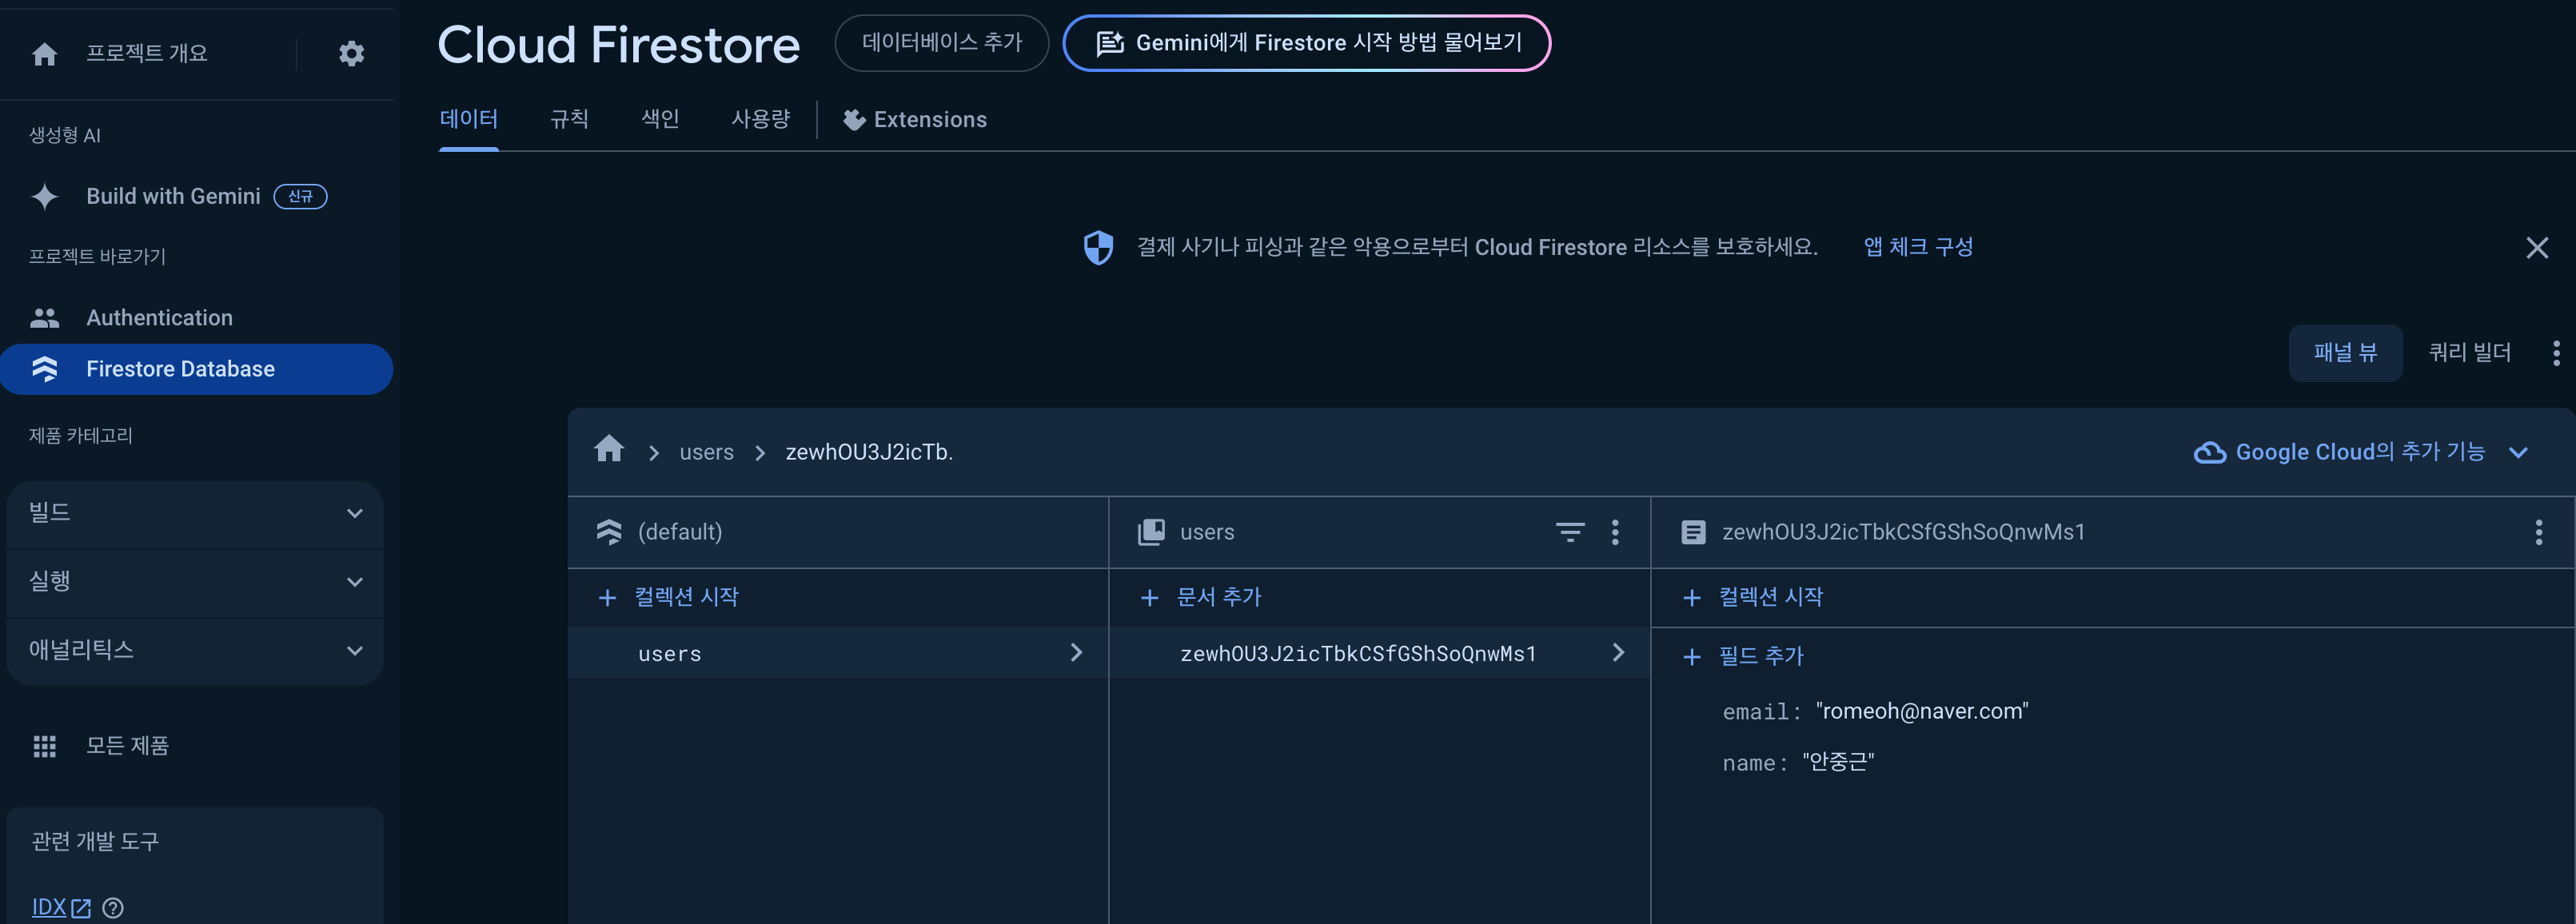The width and height of the screenshot is (2576, 924).
Task: Click the 데이터베이스 추가 button
Action: pos(941,43)
